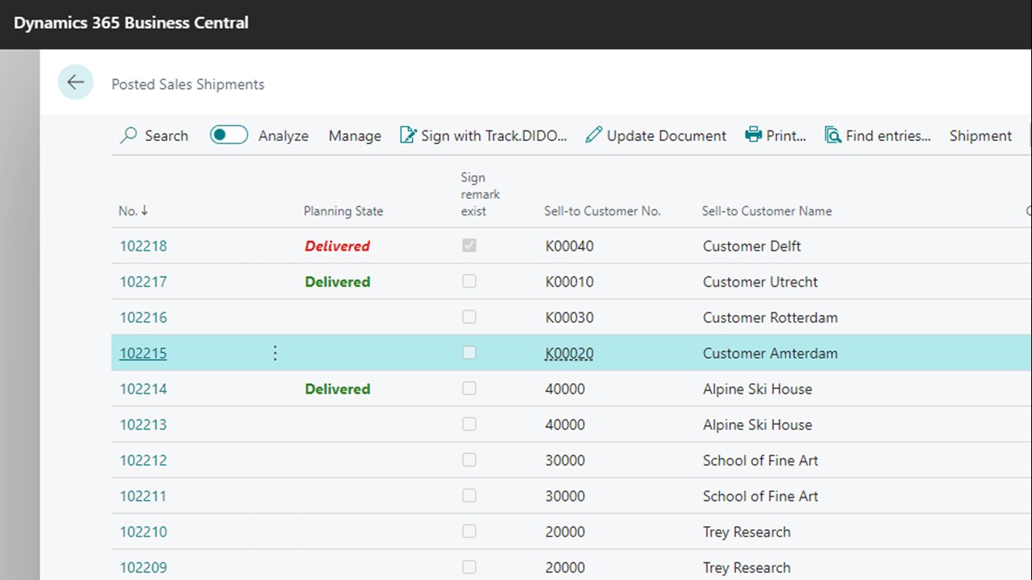
Task: Click the Sell-to Customer No. column header
Action: tap(602, 211)
